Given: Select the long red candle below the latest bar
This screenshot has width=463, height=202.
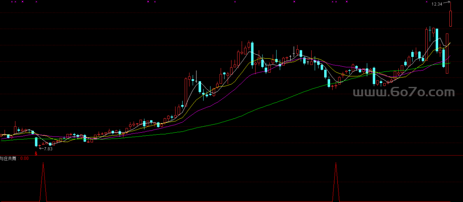Looking at the screenshot, I should pyautogui.click(x=447, y=53).
